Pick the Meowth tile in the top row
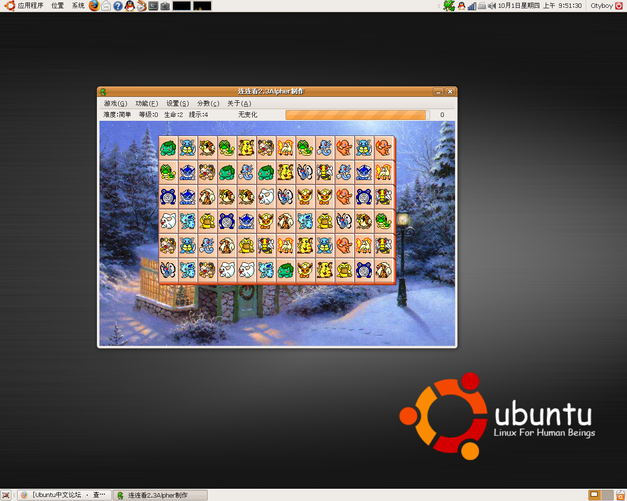 [x=266, y=147]
